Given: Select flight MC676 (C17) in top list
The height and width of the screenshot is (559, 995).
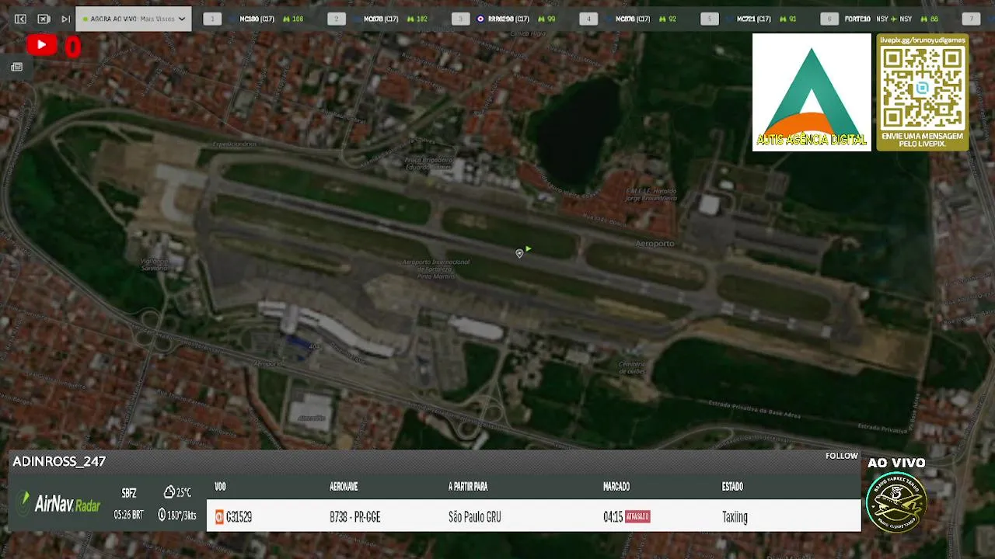Looking at the screenshot, I should [x=633, y=19].
